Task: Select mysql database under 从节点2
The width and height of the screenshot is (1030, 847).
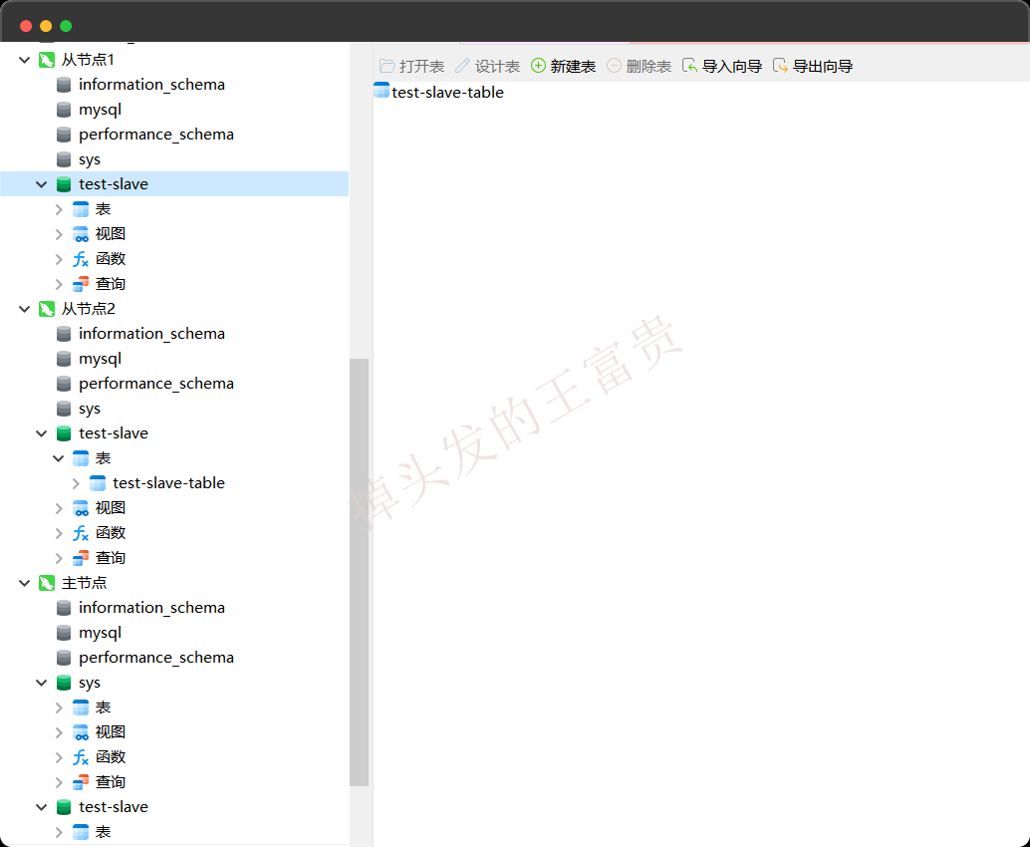Action: [x=100, y=359]
